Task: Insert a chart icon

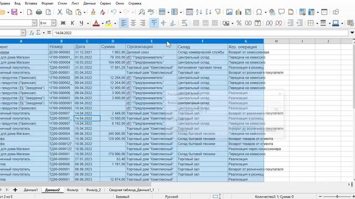Action: click(239, 12)
